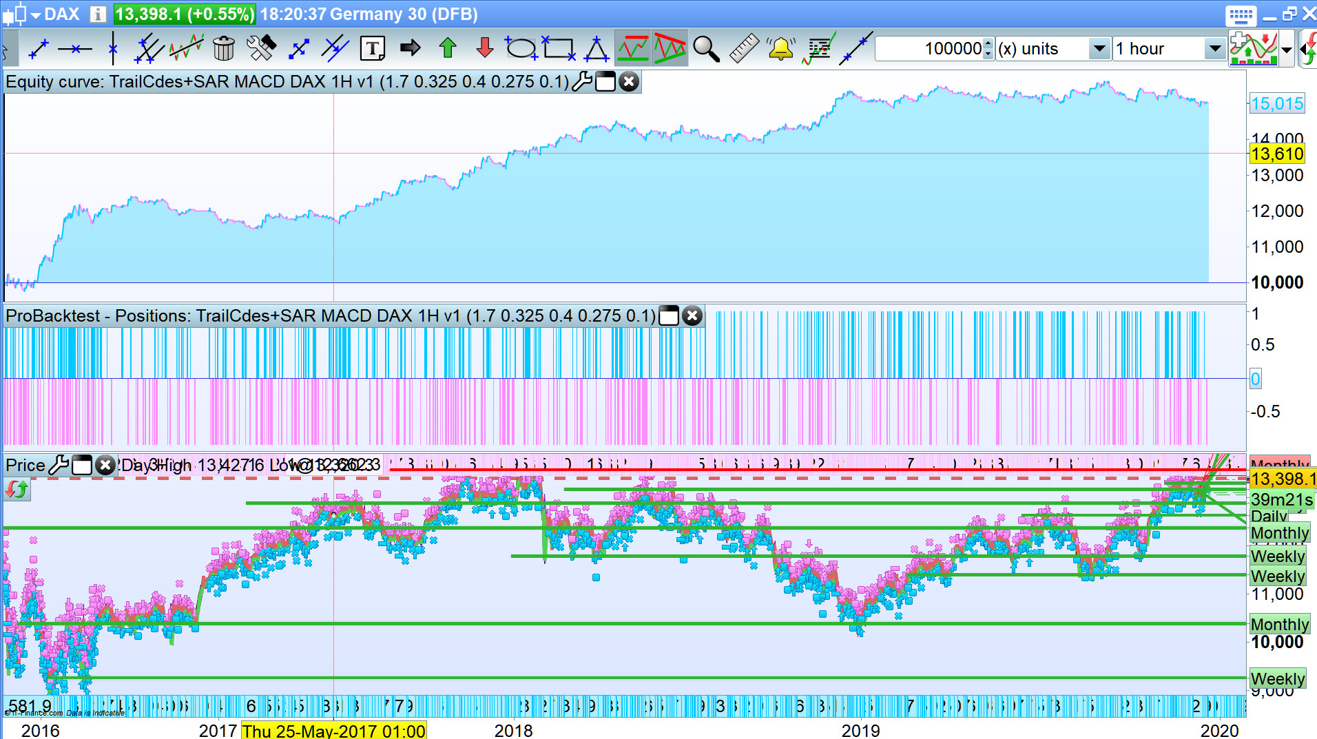This screenshot has width=1317, height=739.
Task: Open the order list on chart icon
Action: tap(818, 49)
